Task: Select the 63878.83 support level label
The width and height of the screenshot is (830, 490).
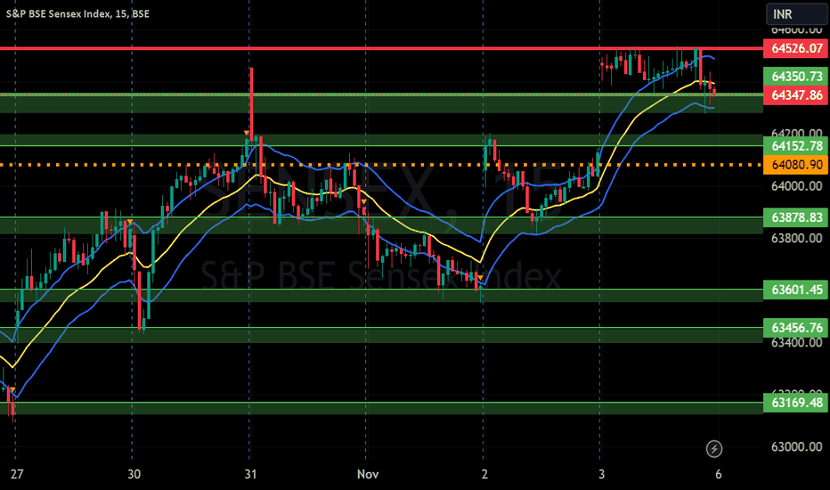Action: 796,217
